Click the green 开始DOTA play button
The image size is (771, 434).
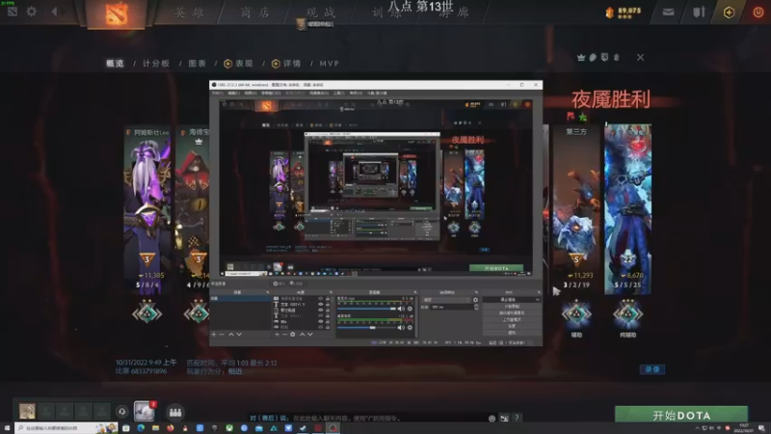[x=681, y=415]
